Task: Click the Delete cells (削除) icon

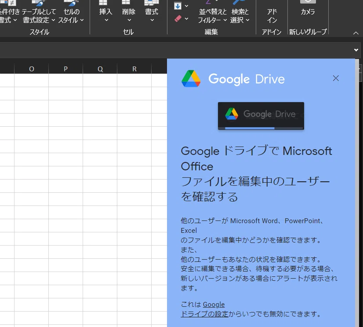Action: (126, 2)
